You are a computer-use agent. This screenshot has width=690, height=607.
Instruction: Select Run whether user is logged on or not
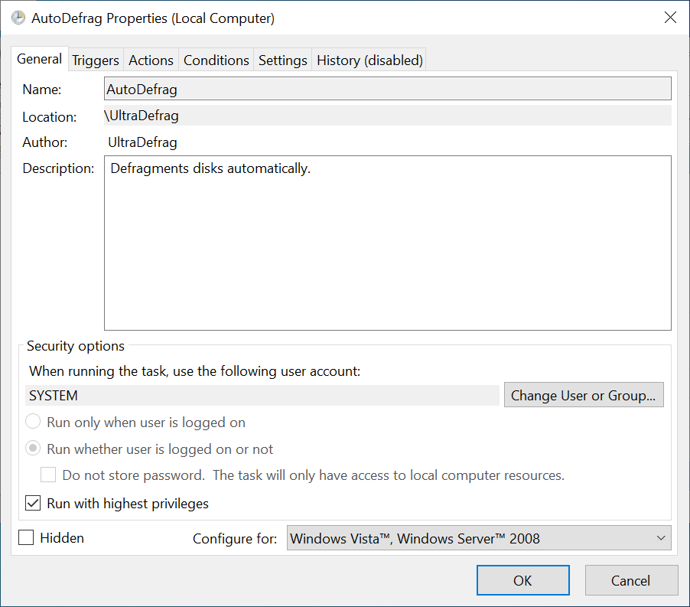point(34,449)
